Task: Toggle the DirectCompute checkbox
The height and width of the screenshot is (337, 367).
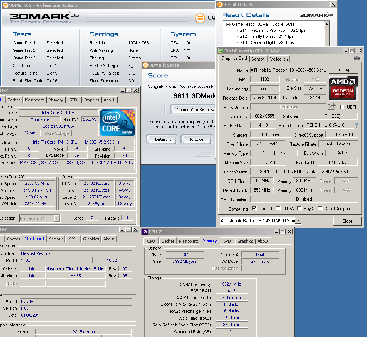Action: click(x=320, y=209)
